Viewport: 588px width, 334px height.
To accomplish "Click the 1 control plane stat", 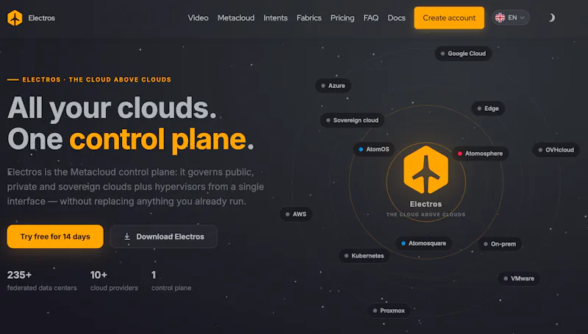I will coord(171,281).
